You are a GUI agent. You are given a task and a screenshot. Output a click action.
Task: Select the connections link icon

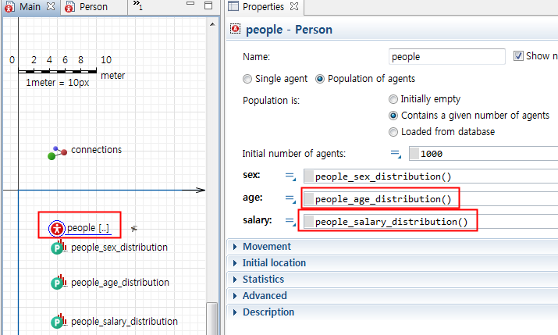pos(57,153)
